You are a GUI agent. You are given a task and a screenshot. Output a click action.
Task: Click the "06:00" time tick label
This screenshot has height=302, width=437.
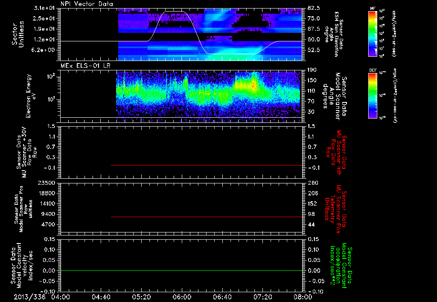tap(182, 297)
